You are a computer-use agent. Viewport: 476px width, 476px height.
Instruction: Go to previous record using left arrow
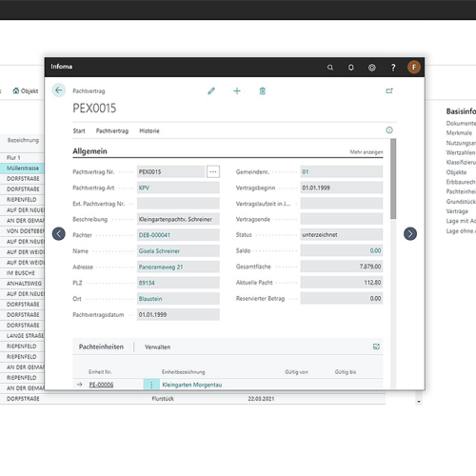pyautogui.click(x=59, y=234)
